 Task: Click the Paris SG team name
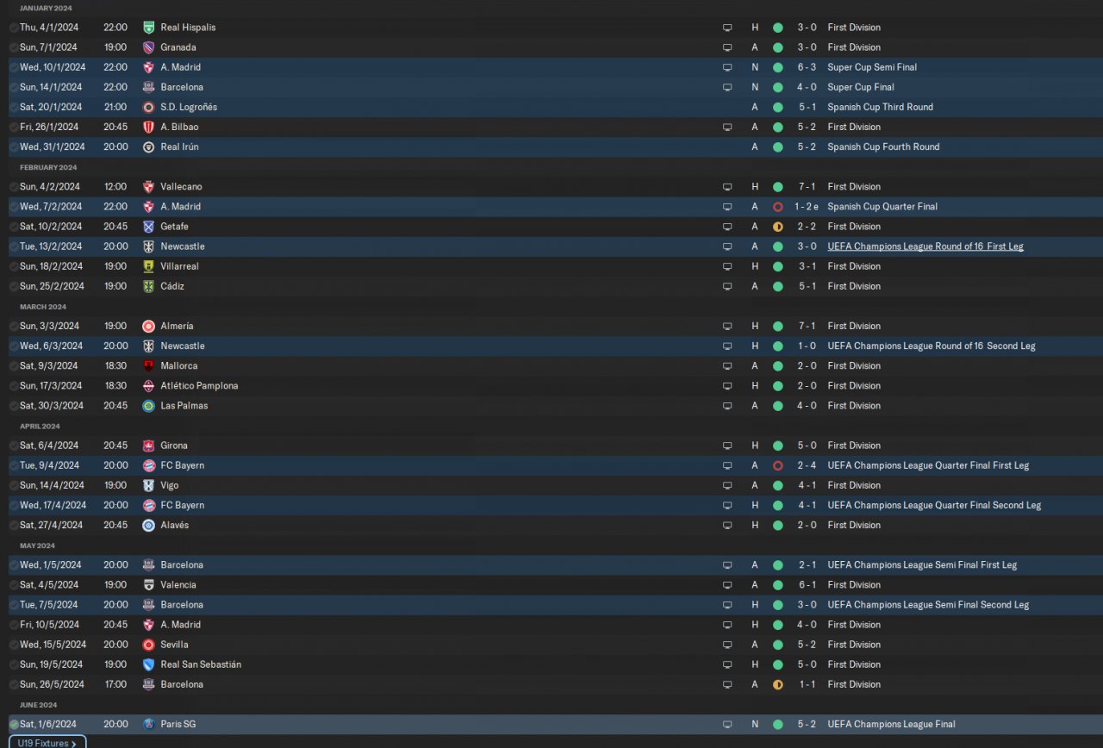178,724
